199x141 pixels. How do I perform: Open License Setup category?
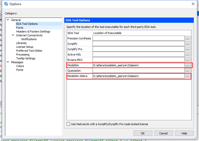pyautogui.click(x=25, y=47)
